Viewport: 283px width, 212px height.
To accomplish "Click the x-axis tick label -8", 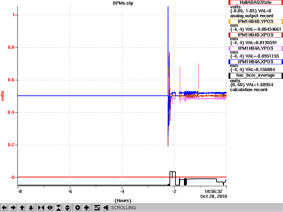I will 19,191.
